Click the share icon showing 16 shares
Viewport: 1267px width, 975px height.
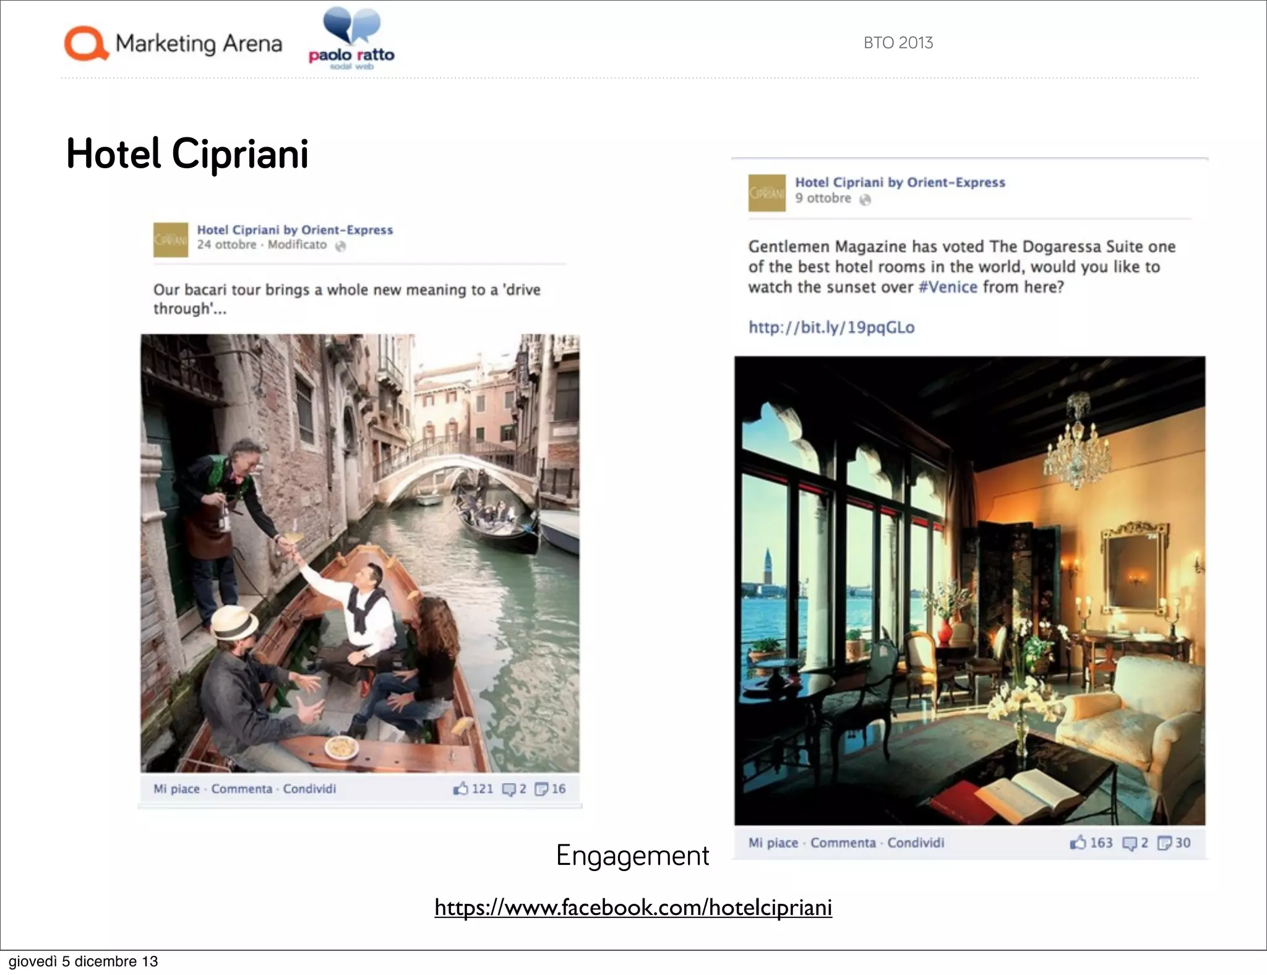[541, 789]
